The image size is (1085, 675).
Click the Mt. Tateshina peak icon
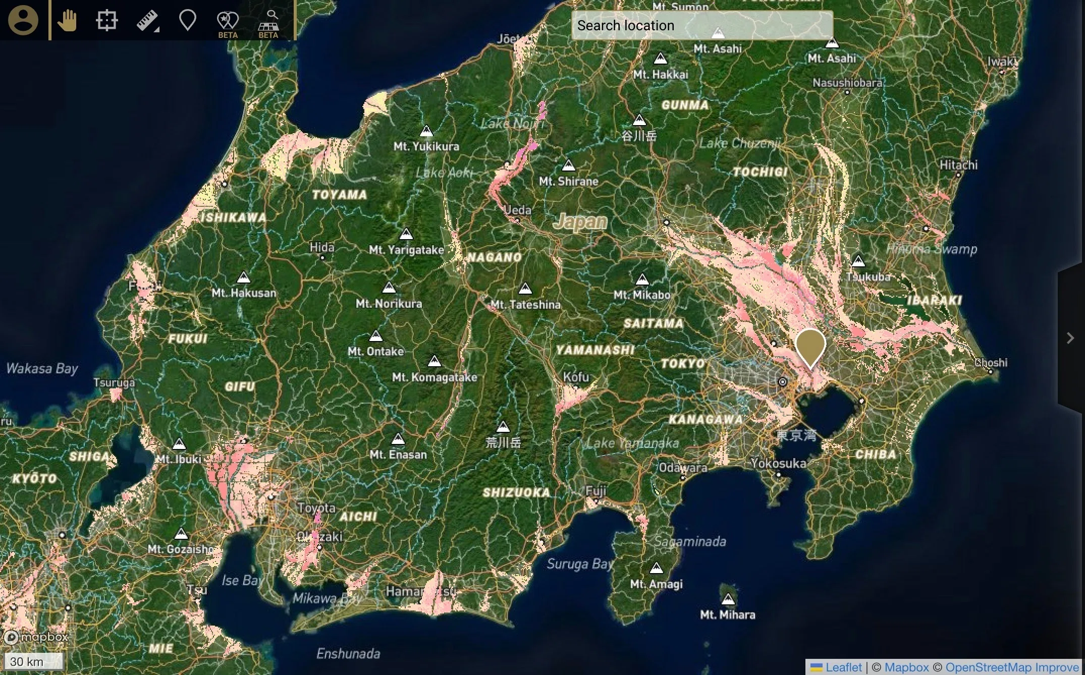click(525, 289)
